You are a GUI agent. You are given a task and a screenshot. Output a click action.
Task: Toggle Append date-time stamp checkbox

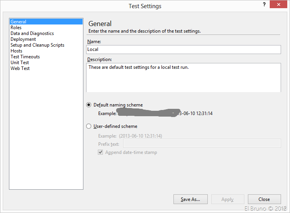pyautogui.click(x=101, y=152)
